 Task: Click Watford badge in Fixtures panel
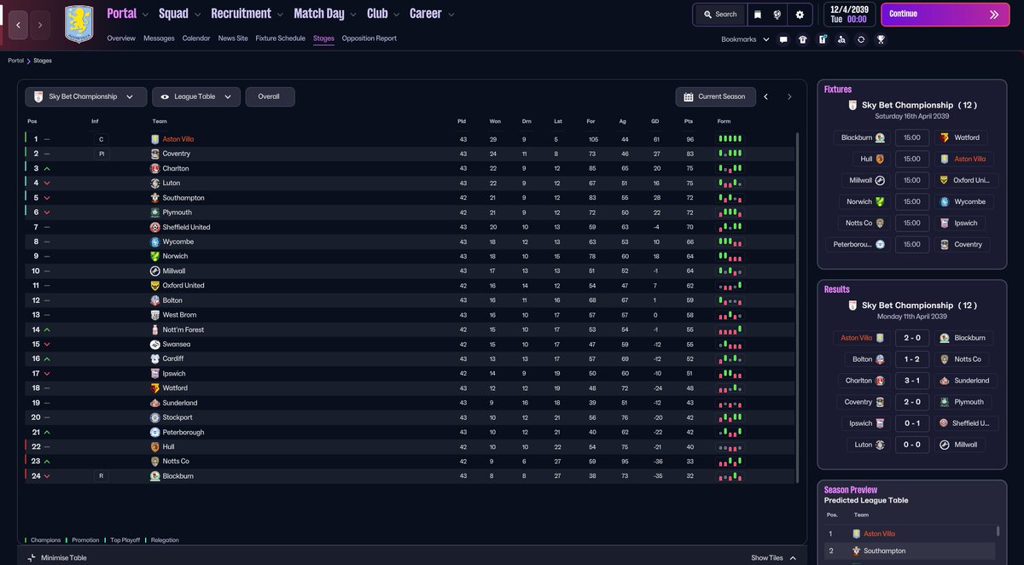click(945, 137)
